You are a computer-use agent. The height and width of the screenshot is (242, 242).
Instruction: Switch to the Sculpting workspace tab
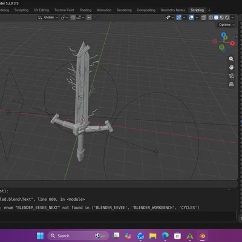pos(21,10)
